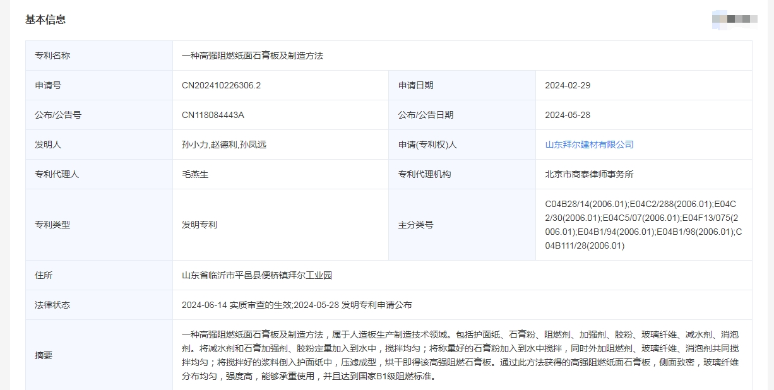Click the 摘要 row label
The image size is (774, 390).
tap(44, 355)
